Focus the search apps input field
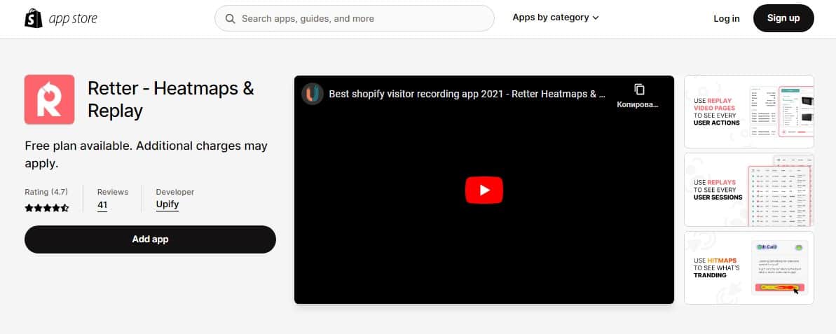The image size is (836, 334). point(354,19)
